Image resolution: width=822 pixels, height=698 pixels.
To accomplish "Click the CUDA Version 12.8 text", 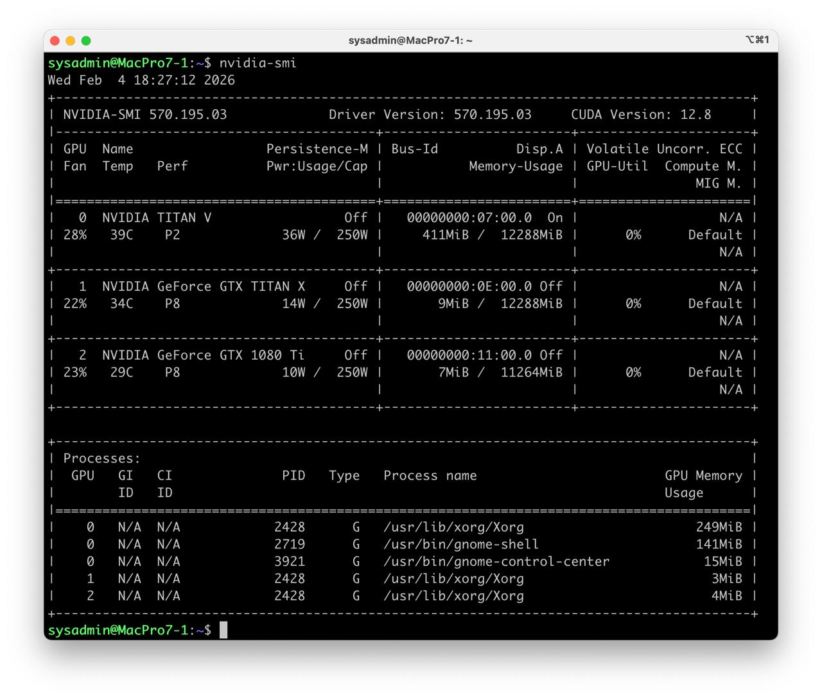I will tap(640, 114).
